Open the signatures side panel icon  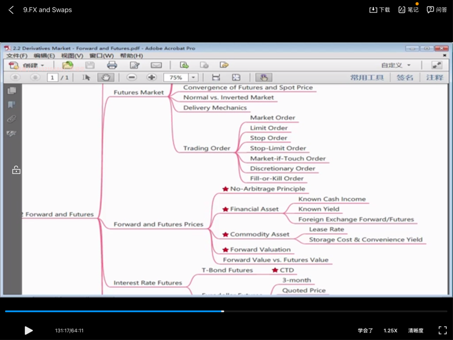[x=12, y=133]
